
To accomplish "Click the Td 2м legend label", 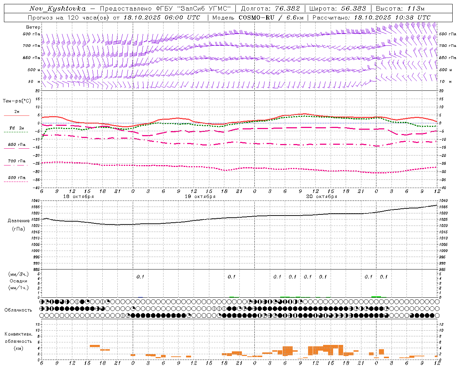I will click(16, 128).
